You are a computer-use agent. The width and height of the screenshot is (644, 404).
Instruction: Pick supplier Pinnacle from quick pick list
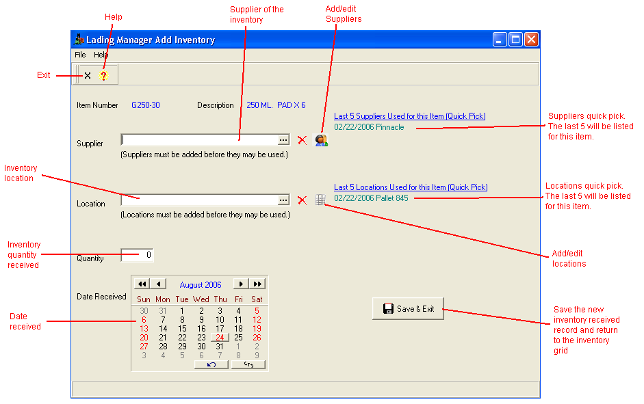389,127
